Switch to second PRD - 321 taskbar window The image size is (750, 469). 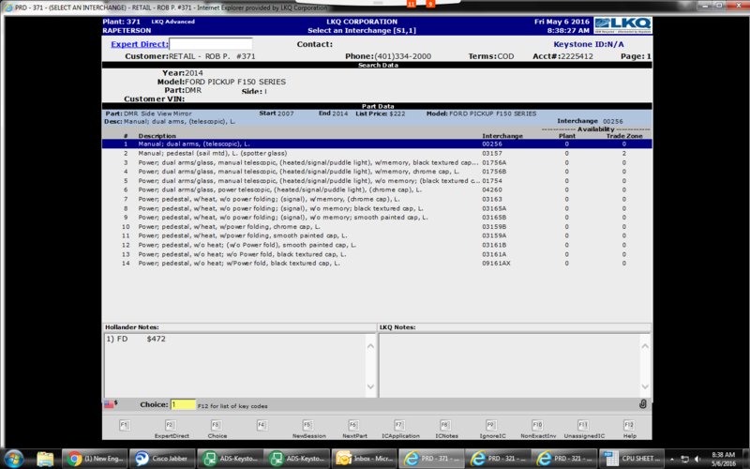[x=565, y=459]
